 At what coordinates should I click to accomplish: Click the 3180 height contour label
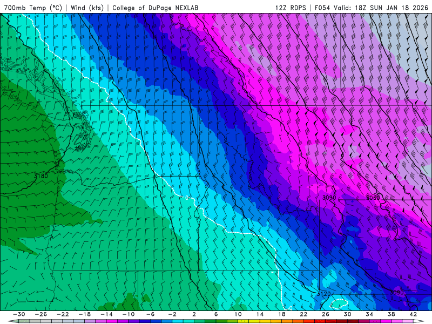click(41, 176)
